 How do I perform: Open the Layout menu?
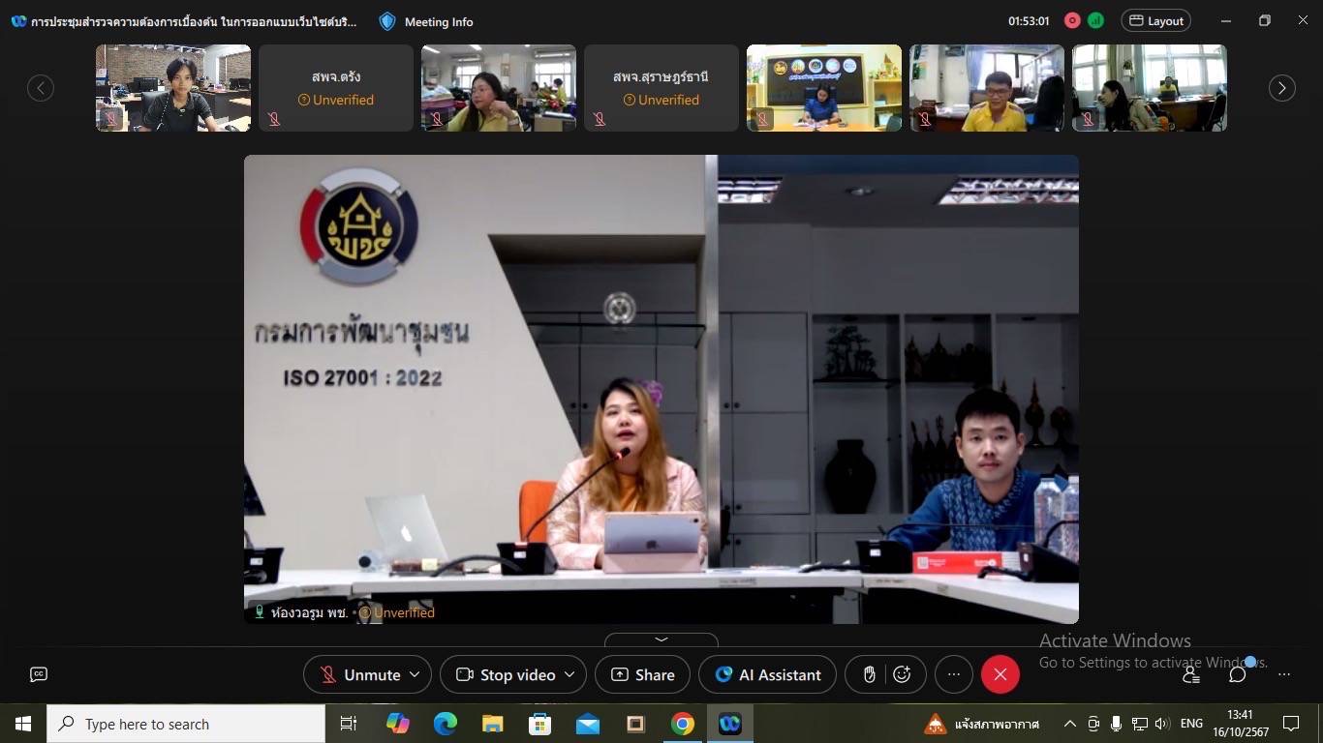click(1155, 20)
